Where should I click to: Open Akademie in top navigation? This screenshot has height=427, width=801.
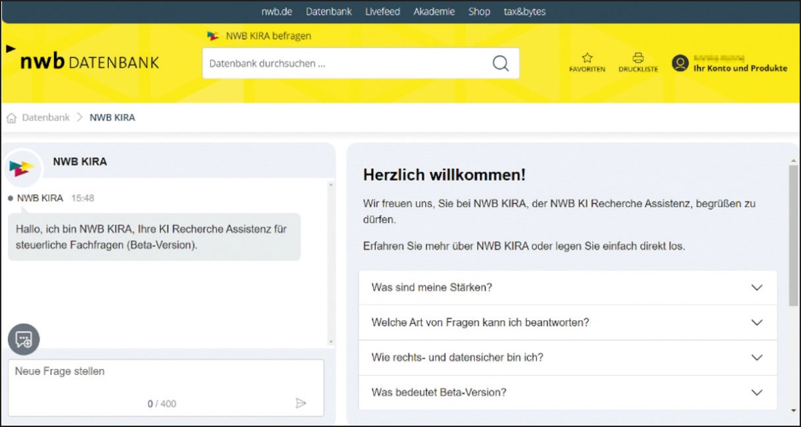[434, 11]
